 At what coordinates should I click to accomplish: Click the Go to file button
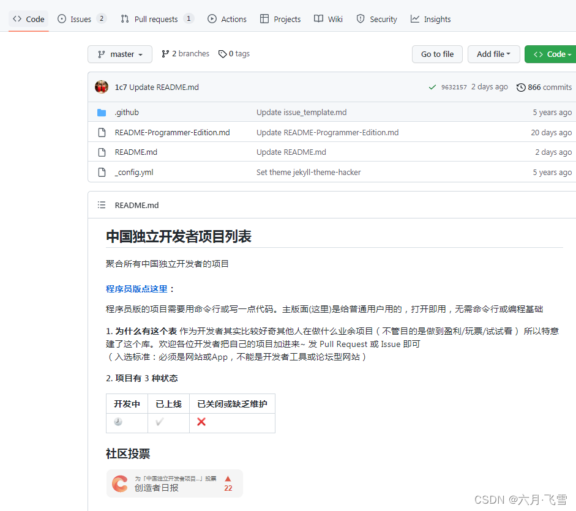(437, 54)
